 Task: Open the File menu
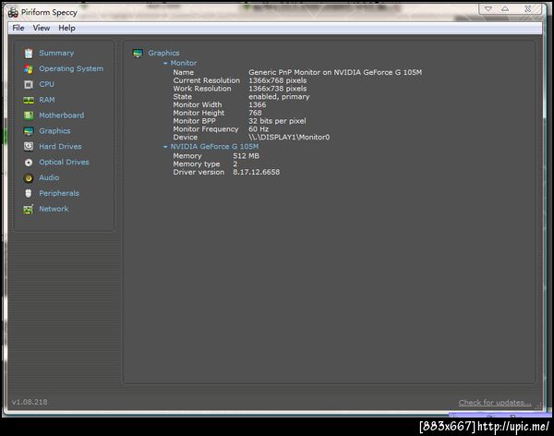tap(18, 28)
